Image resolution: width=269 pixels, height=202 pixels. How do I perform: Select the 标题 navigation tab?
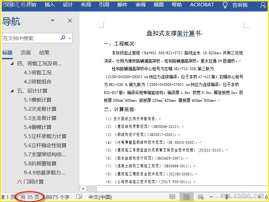(7, 53)
